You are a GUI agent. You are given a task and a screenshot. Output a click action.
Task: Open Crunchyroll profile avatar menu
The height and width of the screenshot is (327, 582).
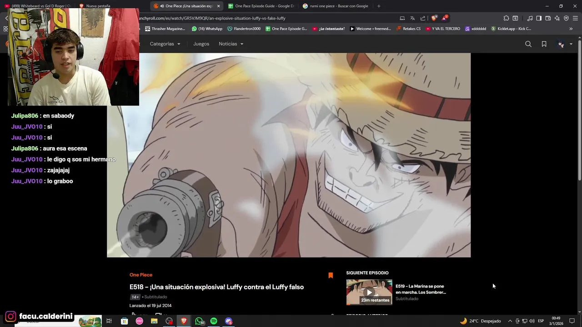pos(564,44)
